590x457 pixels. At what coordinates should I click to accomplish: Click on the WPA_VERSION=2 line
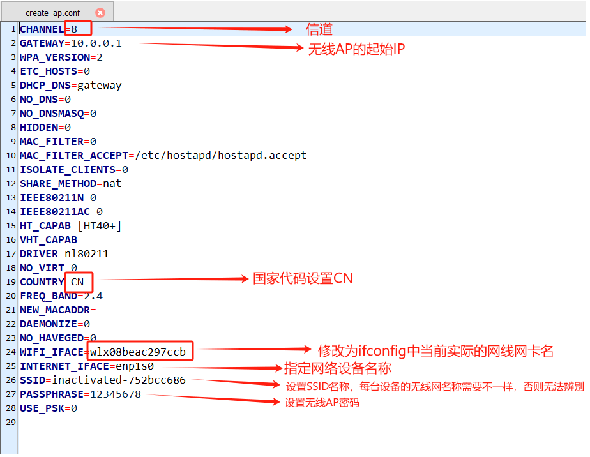tap(61, 57)
